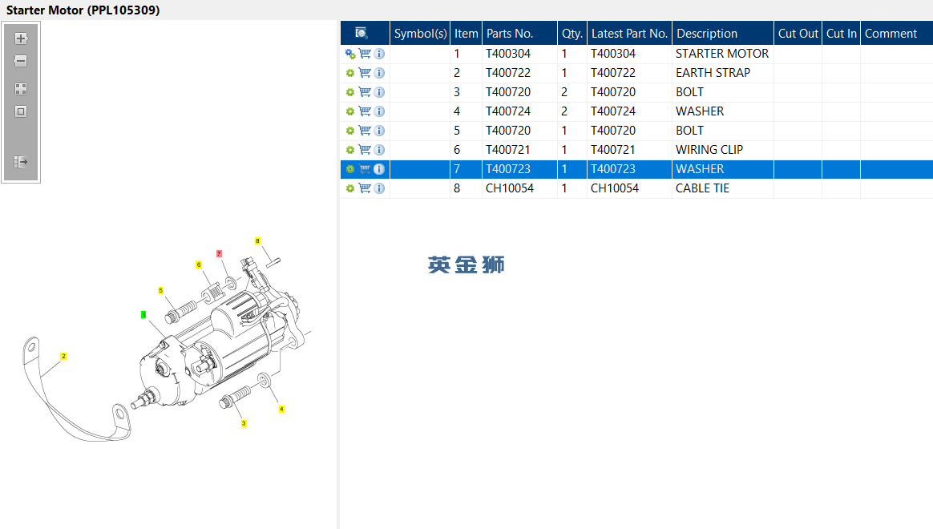
Task: Select callout 4 on the diagram
Action: 281,410
